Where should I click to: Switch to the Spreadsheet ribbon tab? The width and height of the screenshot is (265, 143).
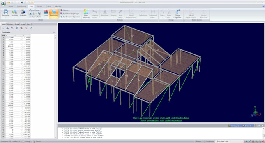click(x=21, y=7)
